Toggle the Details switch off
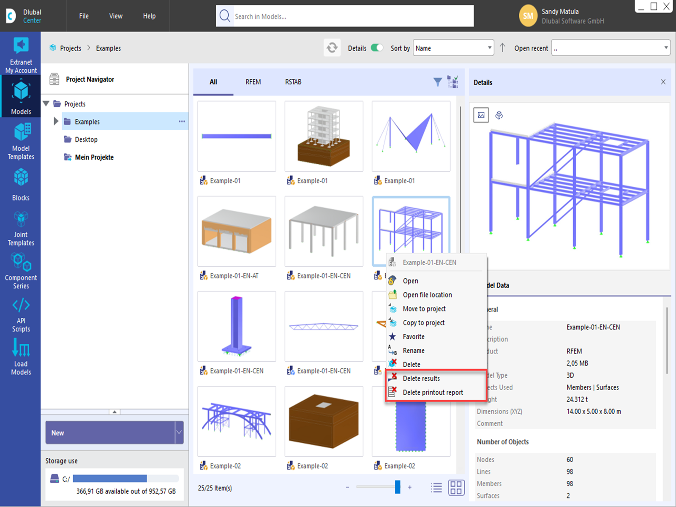The image size is (676, 507). (377, 48)
